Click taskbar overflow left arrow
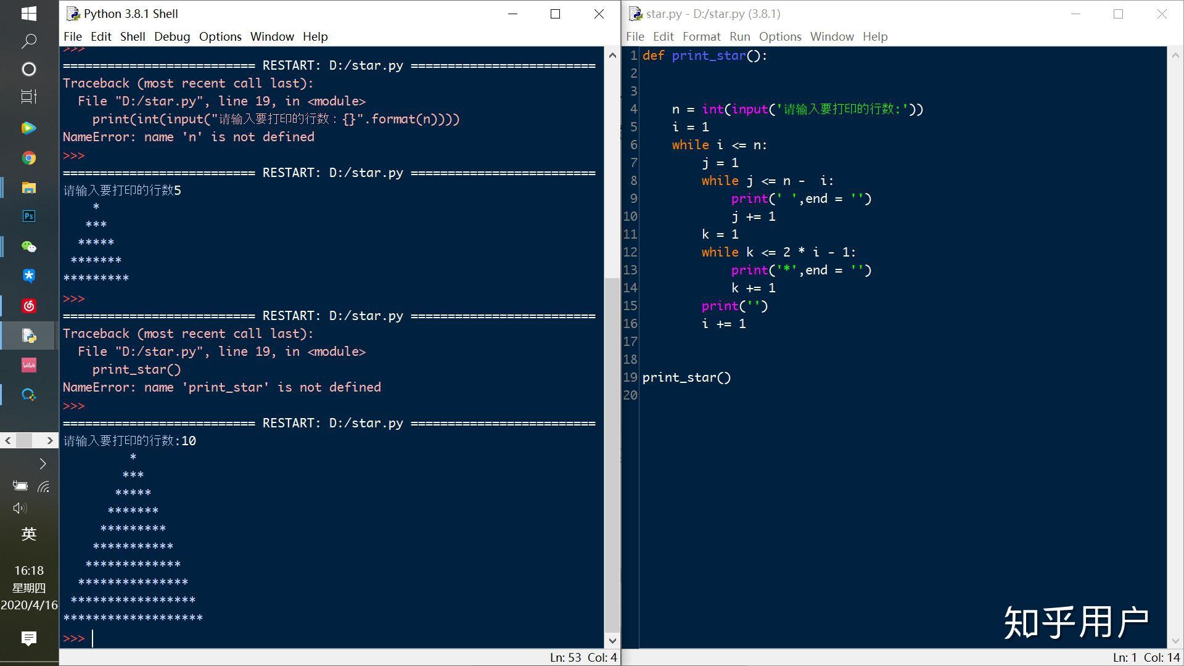This screenshot has height=666, width=1184. pyautogui.click(x=7, y=440)
